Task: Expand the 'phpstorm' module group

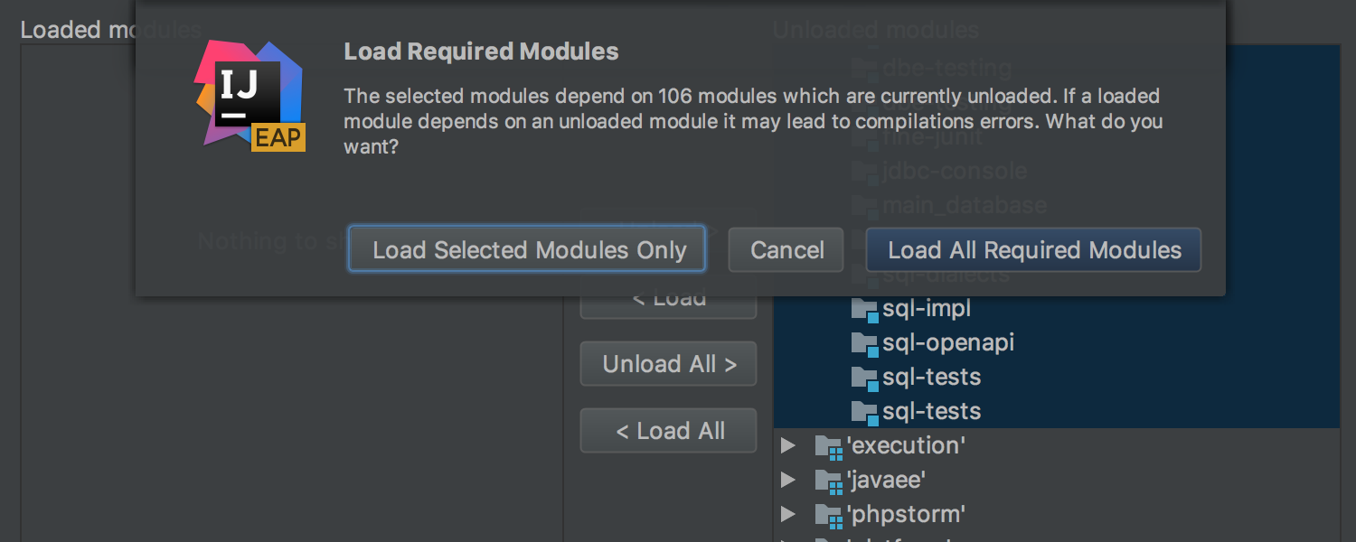Action: (787, 514)
